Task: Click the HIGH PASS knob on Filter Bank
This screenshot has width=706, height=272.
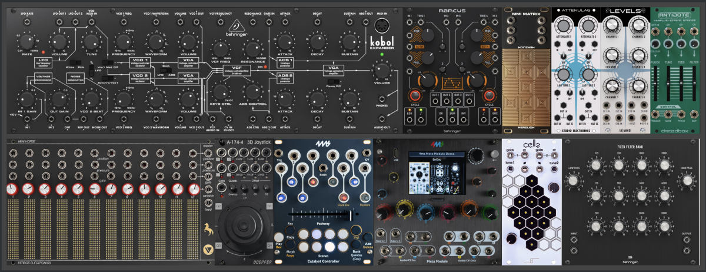Action: pos(687,181)
